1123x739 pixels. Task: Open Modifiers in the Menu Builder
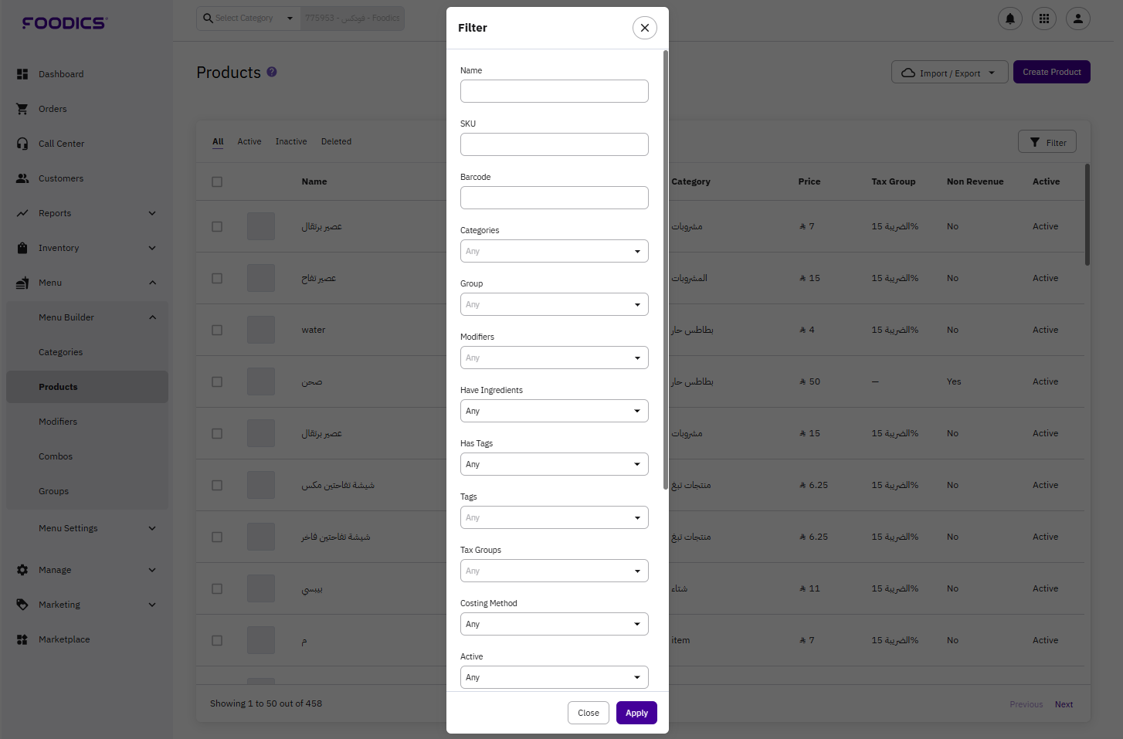pos(58,422)
